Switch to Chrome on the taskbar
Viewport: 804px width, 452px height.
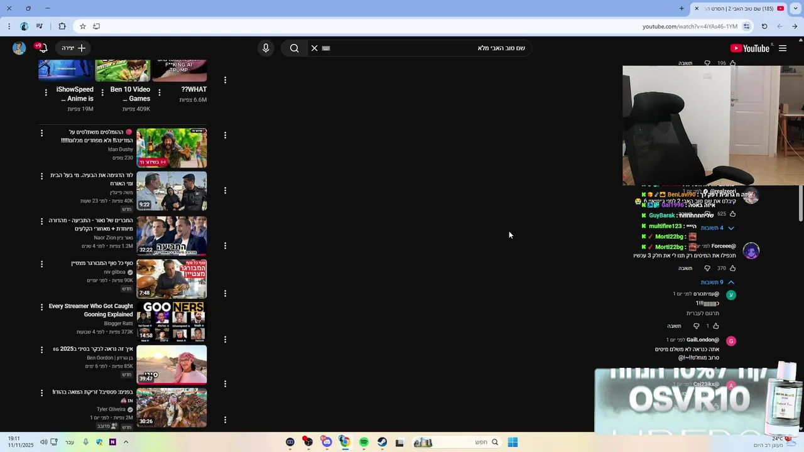345,442
